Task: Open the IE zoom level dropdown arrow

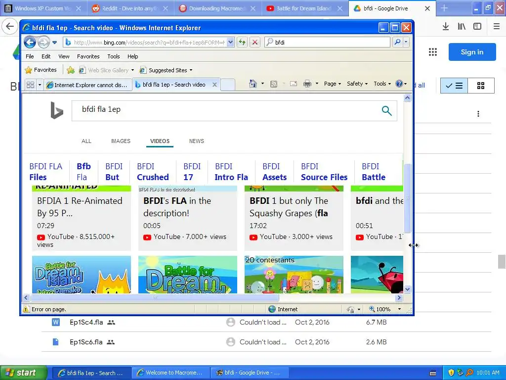Action: tap(399, 309)
